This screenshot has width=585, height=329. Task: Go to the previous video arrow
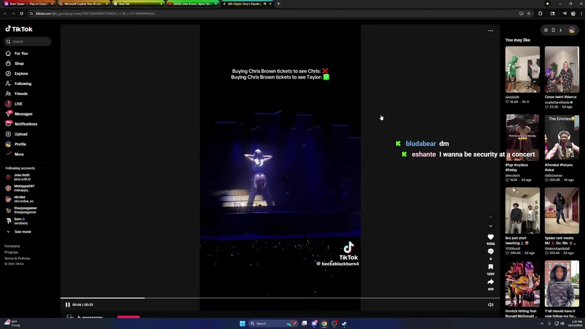pos(490,217)
